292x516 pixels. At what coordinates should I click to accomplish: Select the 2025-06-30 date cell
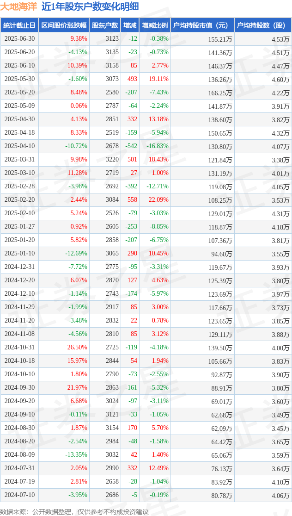pyautogui.click(x=19, y=38)
